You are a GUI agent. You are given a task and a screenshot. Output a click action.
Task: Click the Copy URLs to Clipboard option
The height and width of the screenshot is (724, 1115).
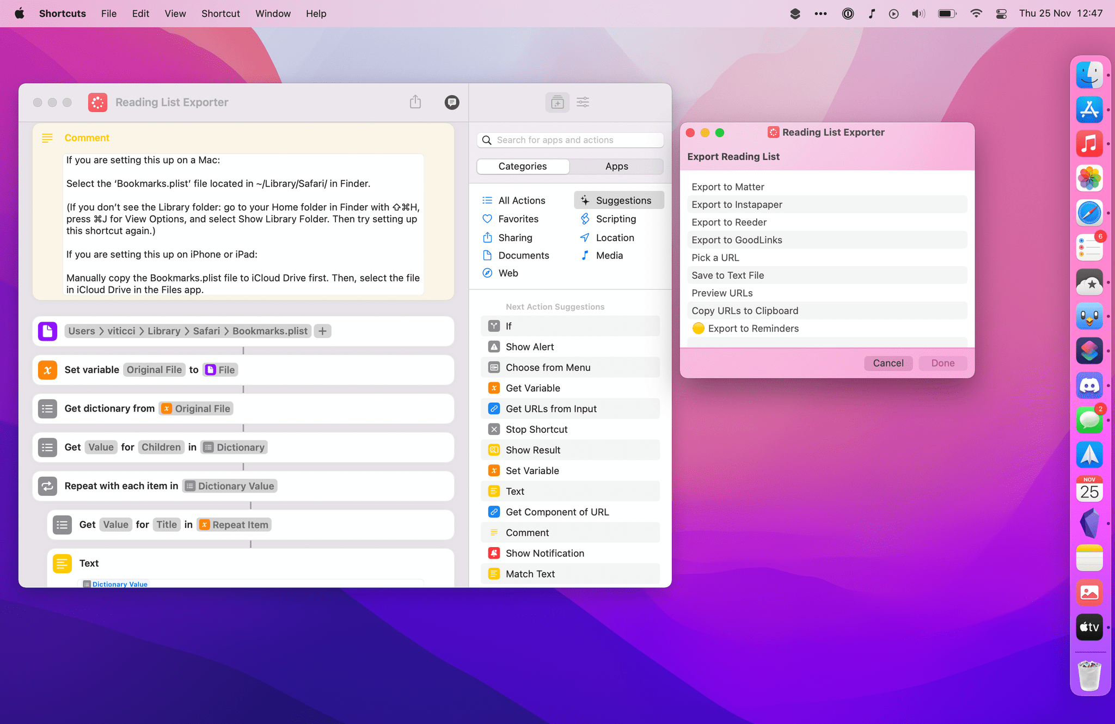tap(744, 310)
